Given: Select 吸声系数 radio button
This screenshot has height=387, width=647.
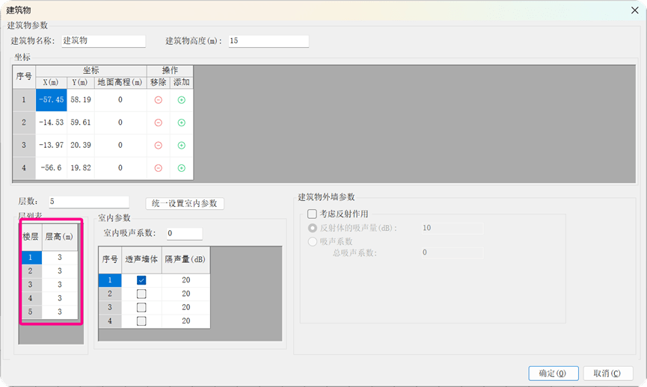Looking at the screenshot, I should pyautogui.click(x=313, y=241).
